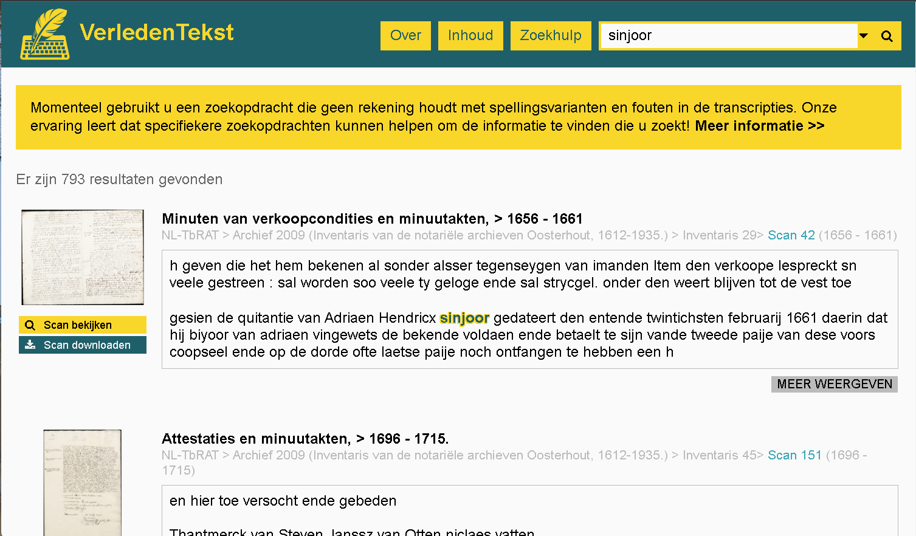Open the Attestaties en minuutakten result title

tap(305, 439)
